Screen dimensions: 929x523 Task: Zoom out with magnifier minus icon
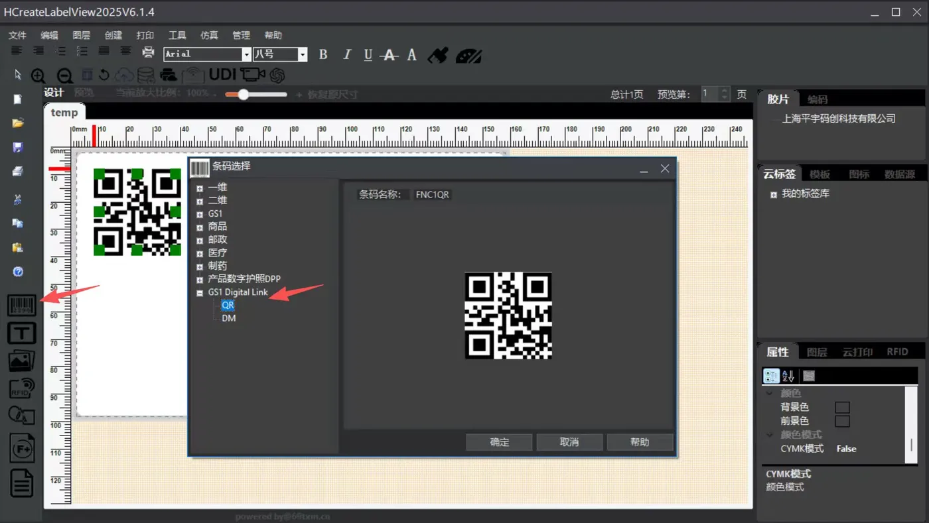pos(64,76)
